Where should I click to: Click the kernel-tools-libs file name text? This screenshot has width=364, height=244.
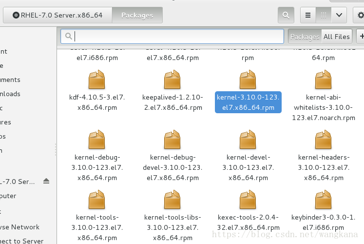pos(172,227)
